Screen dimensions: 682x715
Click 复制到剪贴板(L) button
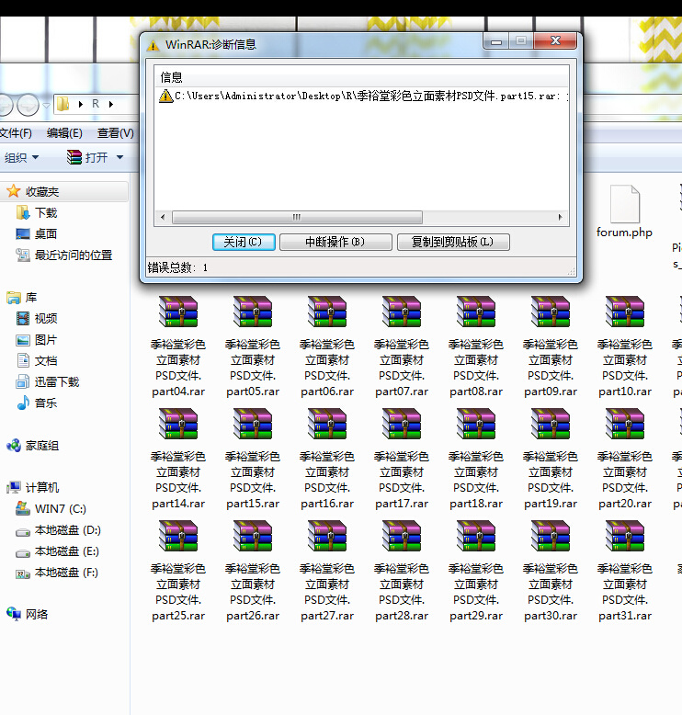453,242
